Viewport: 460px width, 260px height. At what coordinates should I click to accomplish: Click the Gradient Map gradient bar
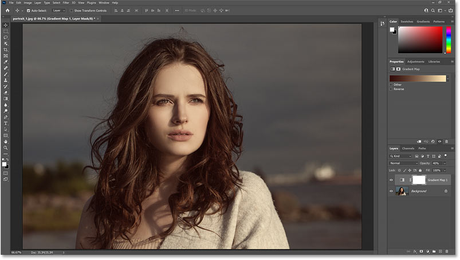point(418,78)
